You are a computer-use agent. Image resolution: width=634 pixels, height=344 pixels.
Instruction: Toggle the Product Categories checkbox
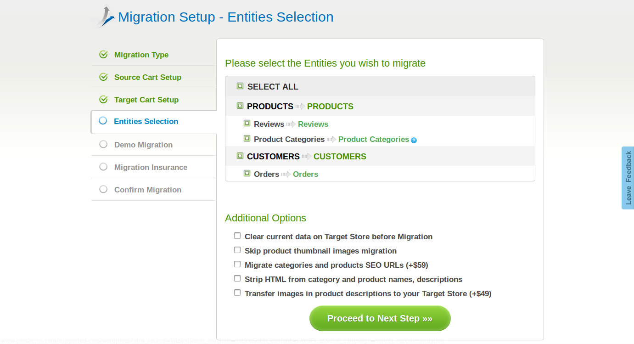coord(247,138)
